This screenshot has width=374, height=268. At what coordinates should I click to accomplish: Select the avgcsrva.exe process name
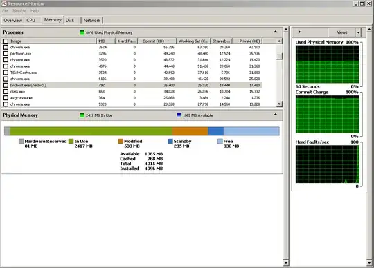21,97
